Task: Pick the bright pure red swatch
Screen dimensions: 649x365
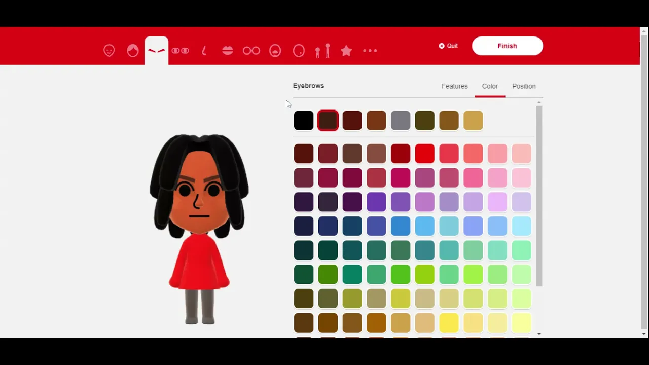Action: [x=425, y=154]
